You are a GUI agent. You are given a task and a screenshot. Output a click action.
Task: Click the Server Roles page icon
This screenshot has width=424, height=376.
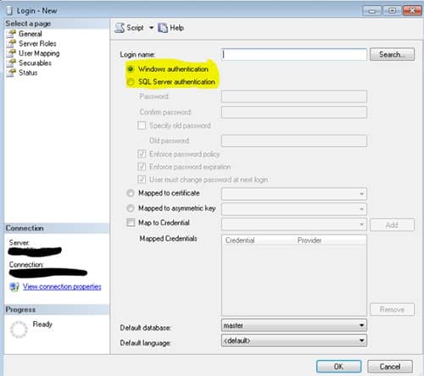(12, 43)
